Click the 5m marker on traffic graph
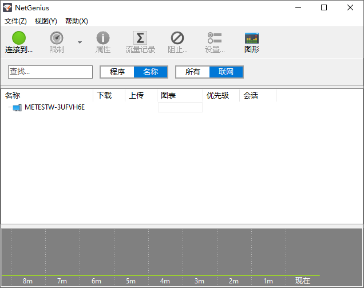The image size is (364, 288). (x=130, y=281)
